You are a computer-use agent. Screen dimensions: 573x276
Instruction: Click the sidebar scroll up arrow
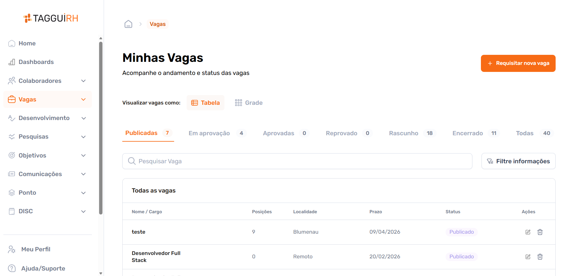point(101,38)
